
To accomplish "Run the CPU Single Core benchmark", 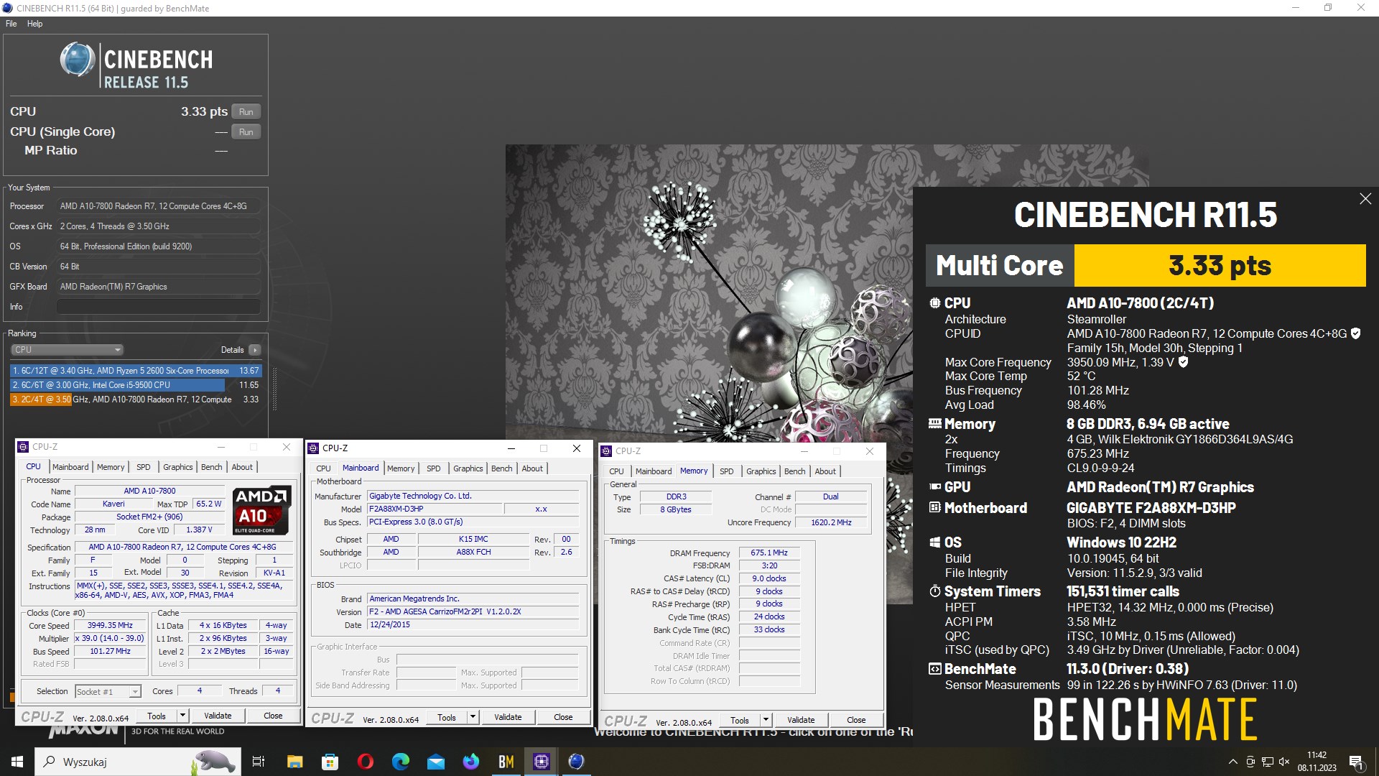I will pos(246,131).
